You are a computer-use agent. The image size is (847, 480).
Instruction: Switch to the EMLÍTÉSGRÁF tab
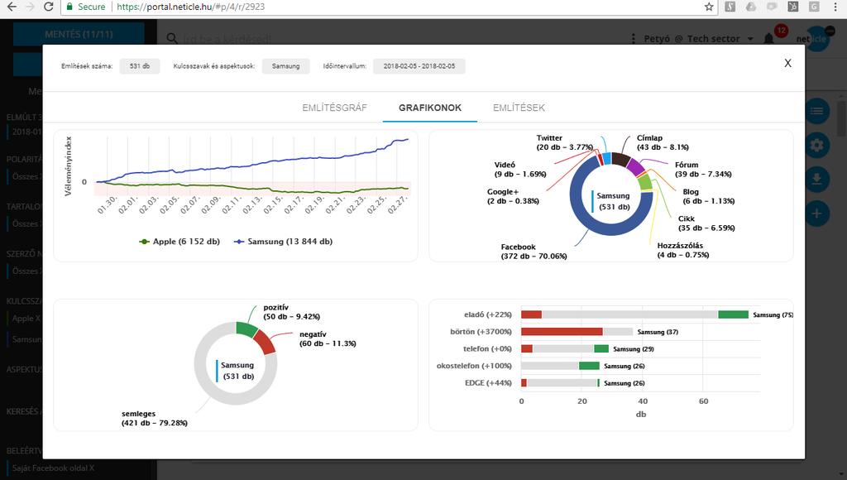(334, 108)
